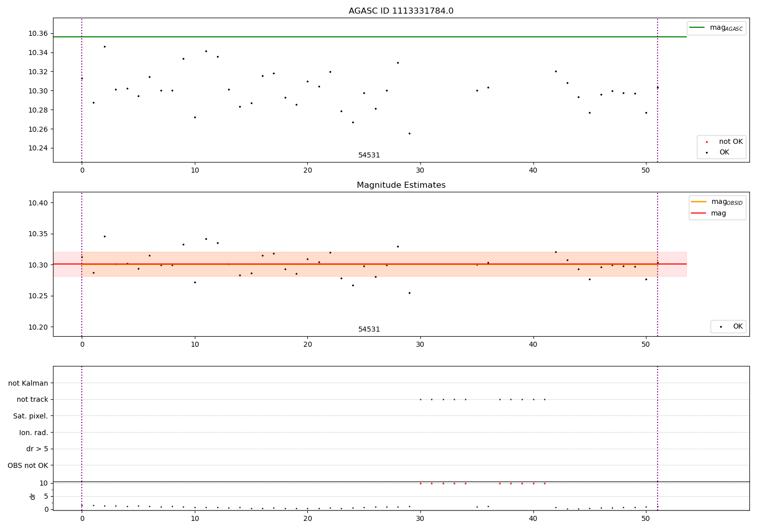This screenshot has height=530, width=757.
Task: Click the "dr > 5" axis label
Action: click(37, 449)
